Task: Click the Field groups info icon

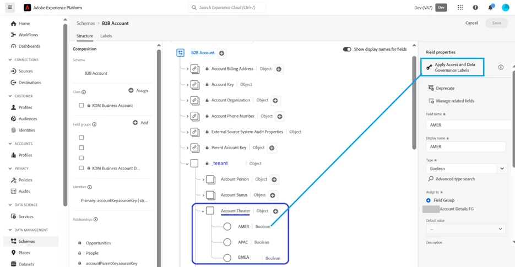Action: pos(94,124)
